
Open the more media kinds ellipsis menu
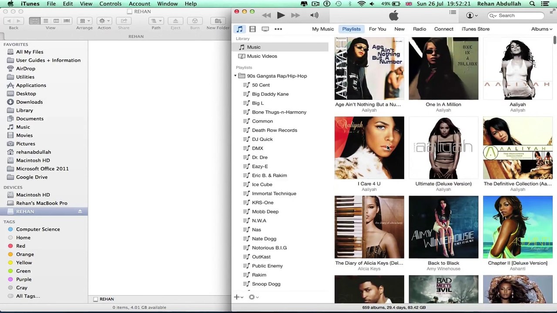(x=278, y=29)
